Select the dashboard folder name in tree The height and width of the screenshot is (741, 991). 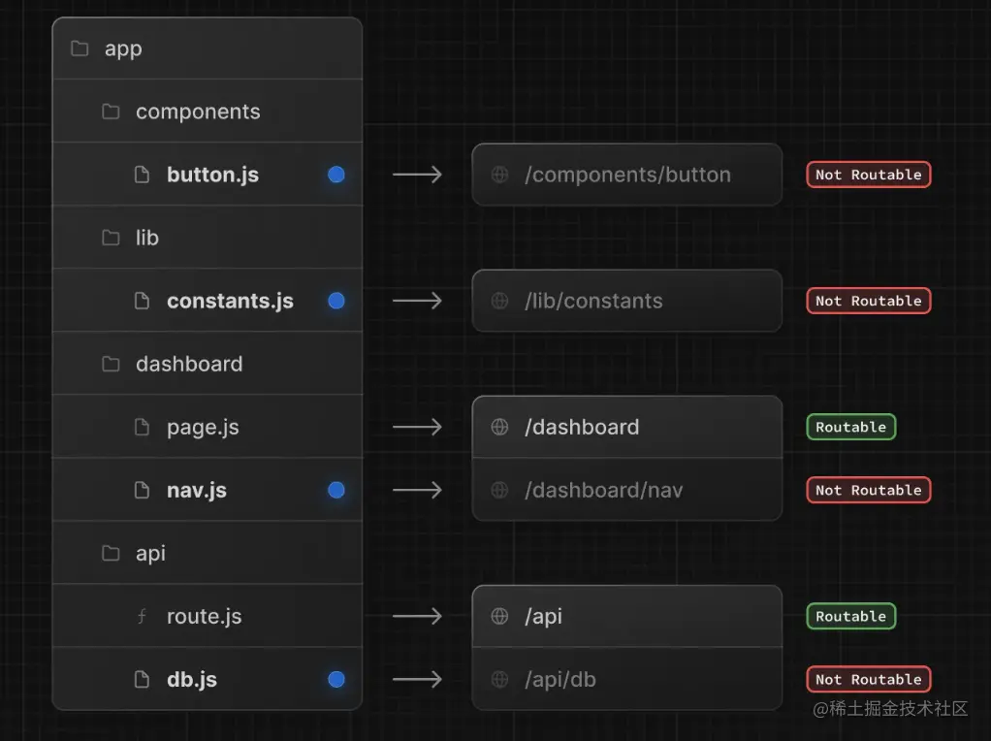[x=189, y=364]
